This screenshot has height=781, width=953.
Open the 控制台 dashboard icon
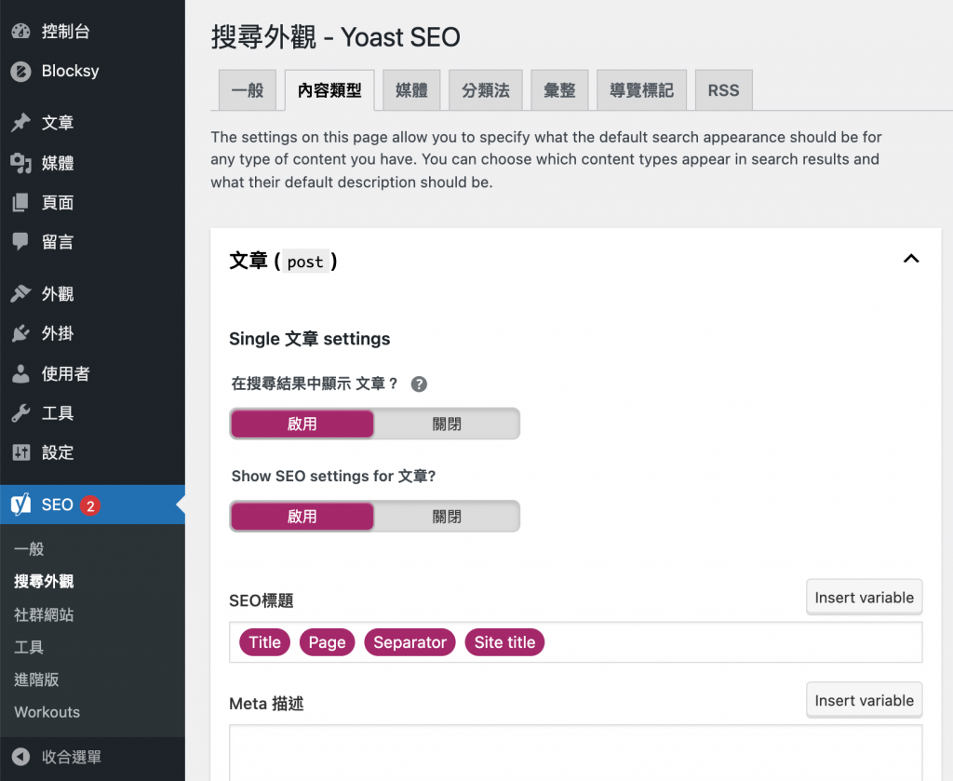pos(20,31)
